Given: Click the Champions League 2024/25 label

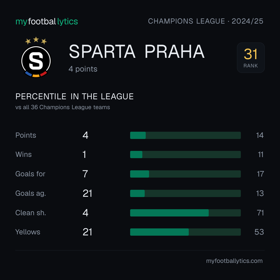Looking at the screenshot, I should pos(206,21).
